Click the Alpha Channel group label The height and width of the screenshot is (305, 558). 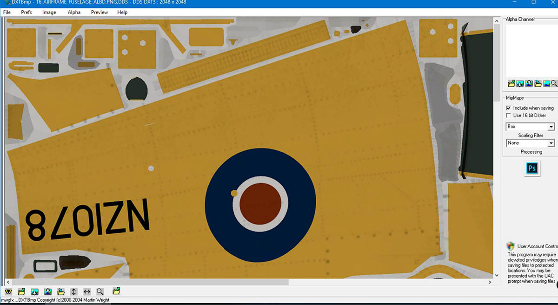point(520,20)
